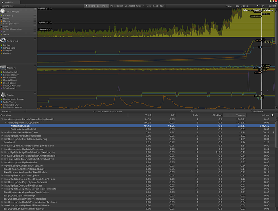Viewport: 278px width, 211px height.
Task: Close the Memory profiler module
Action: pos(35,65)
